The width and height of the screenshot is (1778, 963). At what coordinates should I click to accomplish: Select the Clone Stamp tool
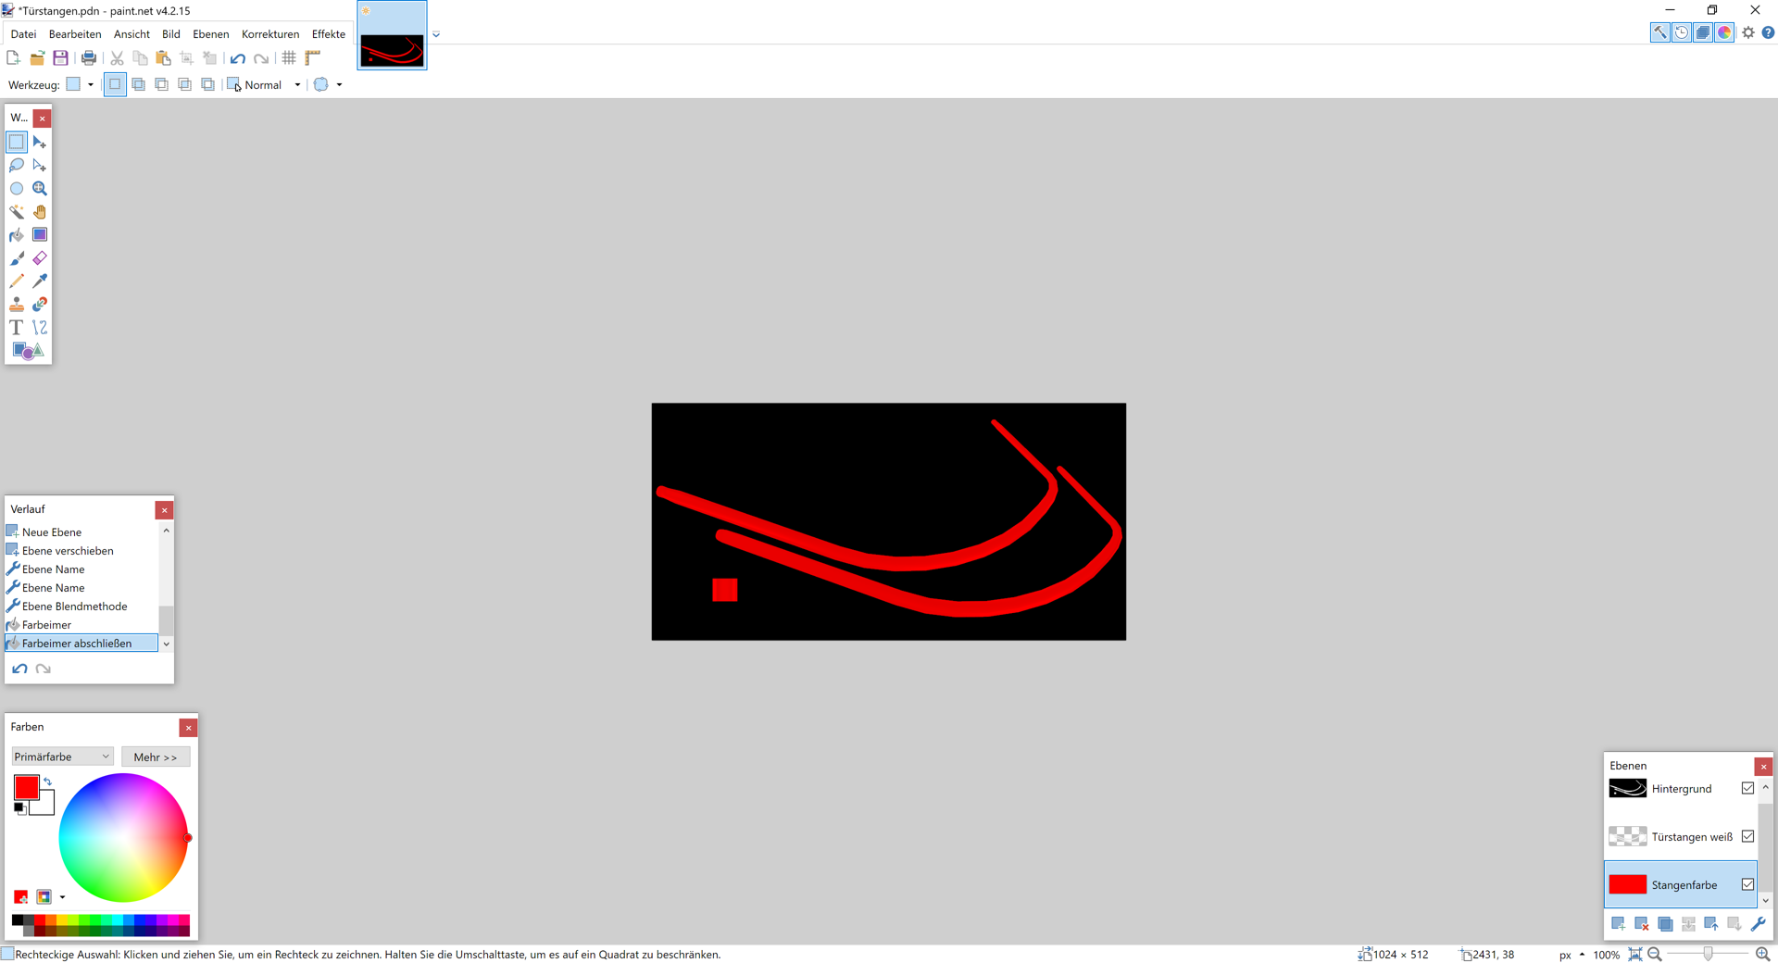(x=17, y=305)
